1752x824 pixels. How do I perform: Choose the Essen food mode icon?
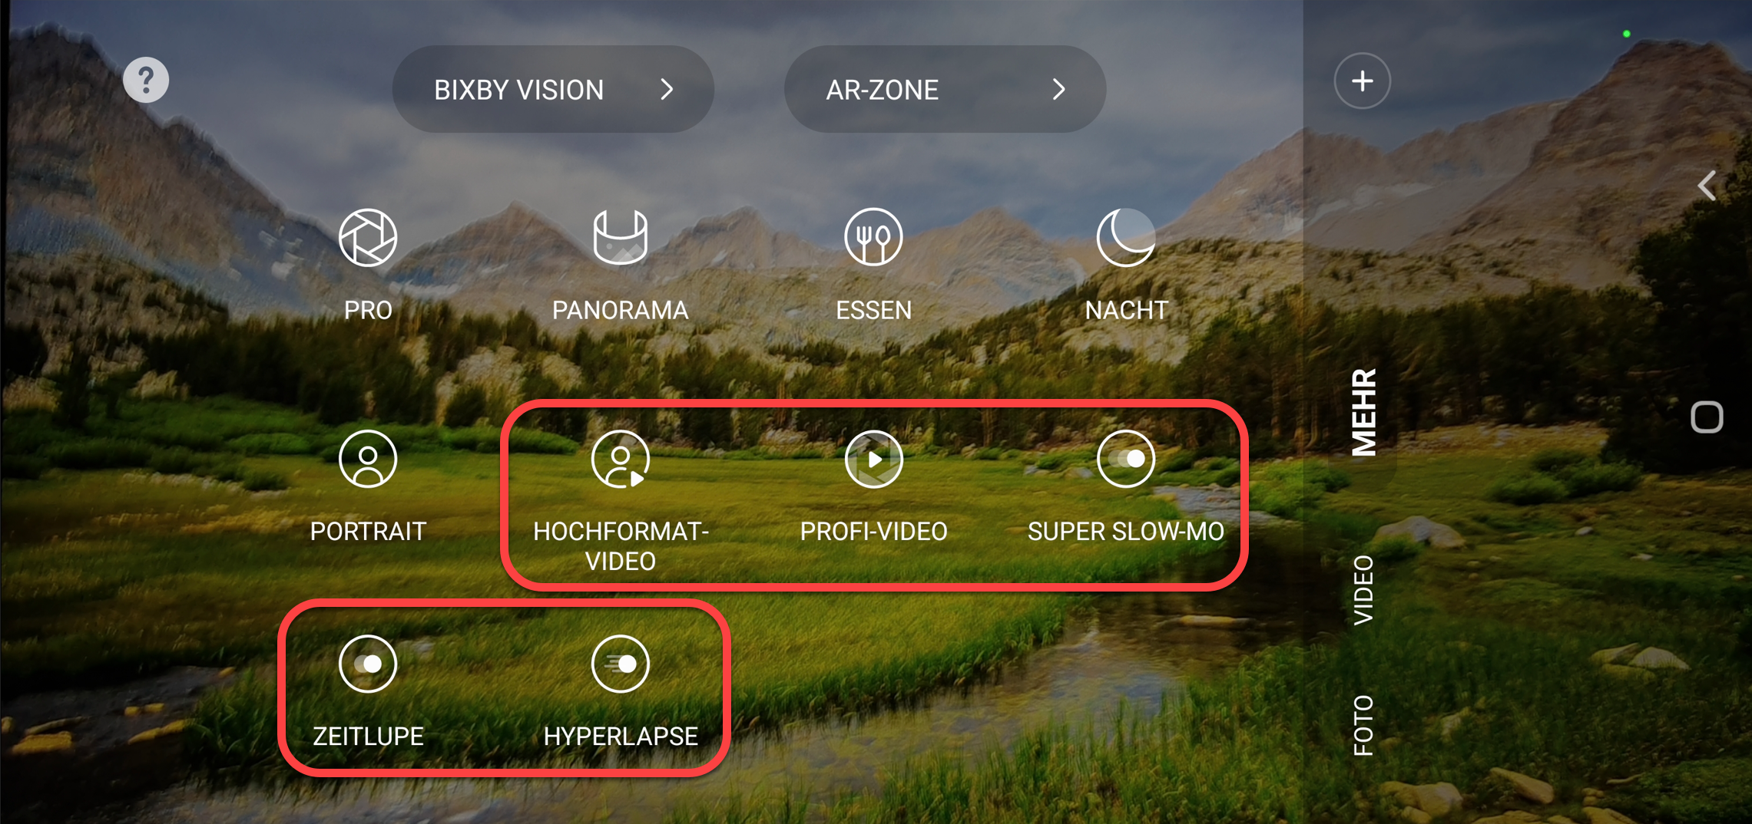pos(873,237)
